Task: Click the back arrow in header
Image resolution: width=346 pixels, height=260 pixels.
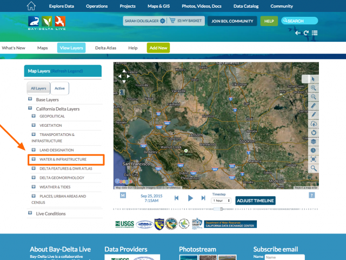Action: click(298, 33)
